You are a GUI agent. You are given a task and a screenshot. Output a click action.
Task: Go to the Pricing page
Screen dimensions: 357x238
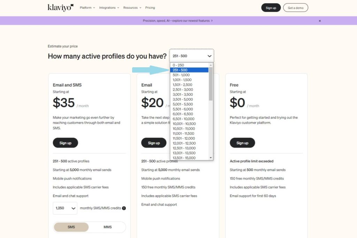pos(150,8)
